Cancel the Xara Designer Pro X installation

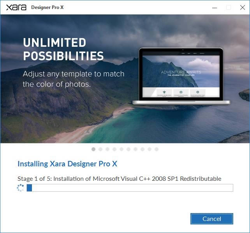[x=212, y=219]
